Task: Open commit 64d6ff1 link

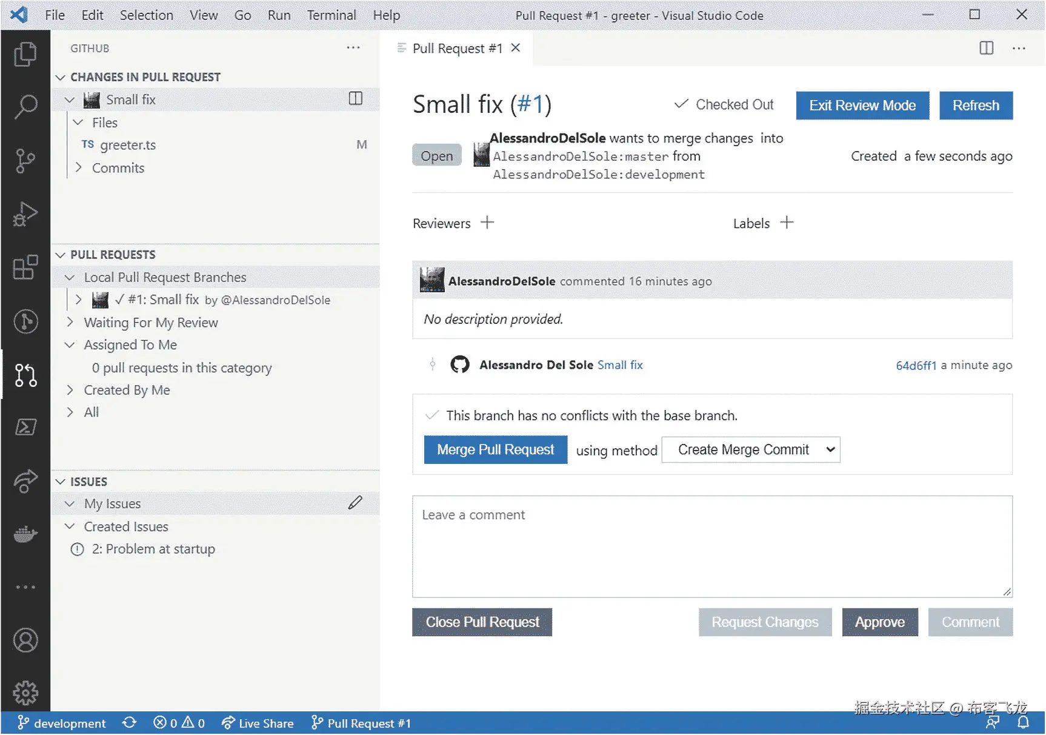Action: (916, 365)
